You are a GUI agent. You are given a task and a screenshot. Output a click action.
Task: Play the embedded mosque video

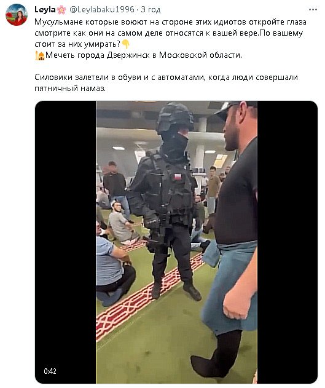(x=176, y=242)
